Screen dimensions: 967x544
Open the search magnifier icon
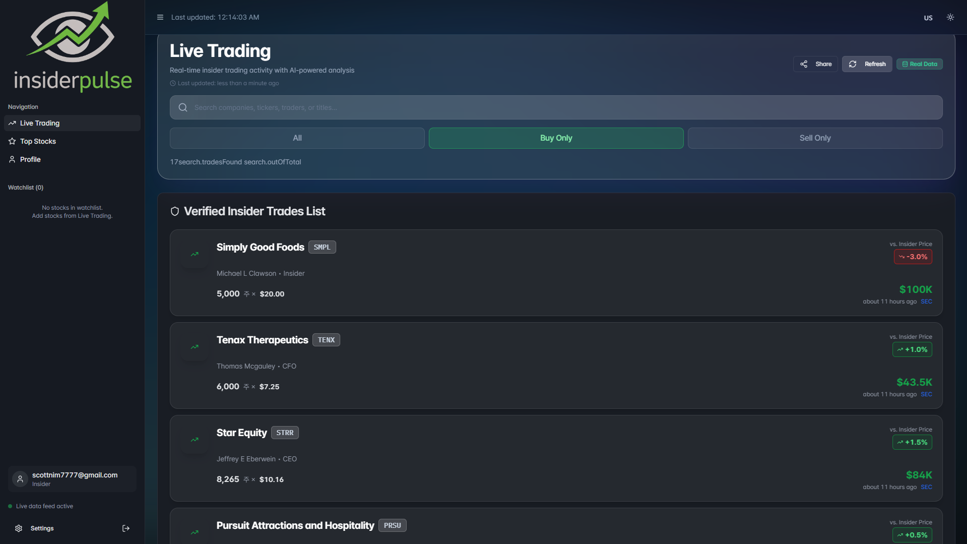(x=182, y=107)
